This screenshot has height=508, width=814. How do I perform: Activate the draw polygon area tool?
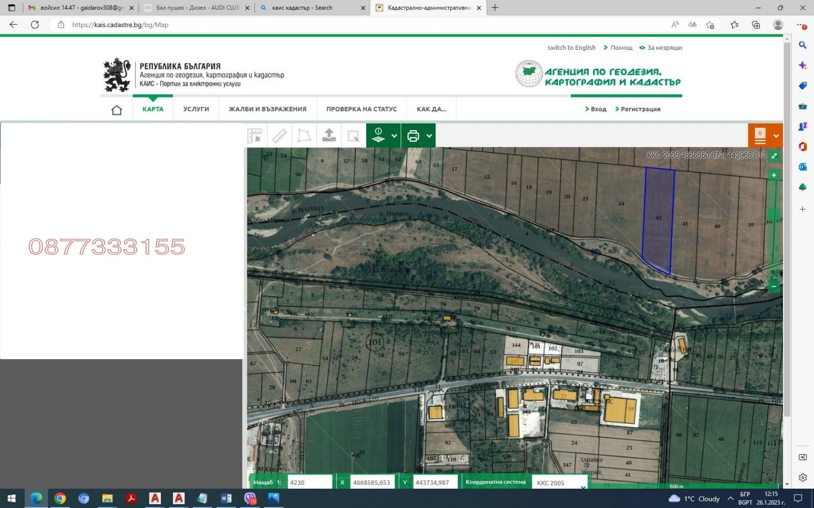coord(304,136)
